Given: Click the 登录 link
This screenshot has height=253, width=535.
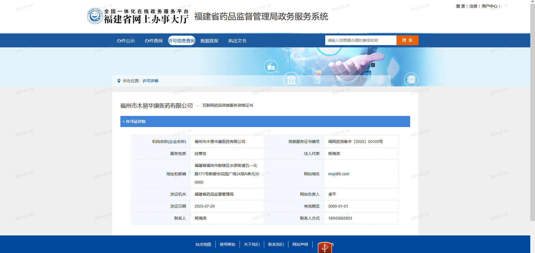Looking at the screenshot, I should pos(460,6).
